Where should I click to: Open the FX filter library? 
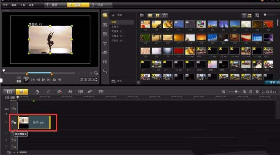105,62
